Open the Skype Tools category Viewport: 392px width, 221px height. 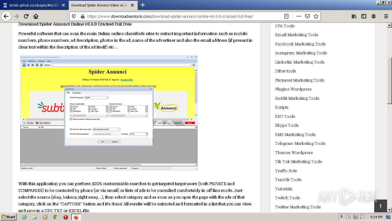click(287, 125)
